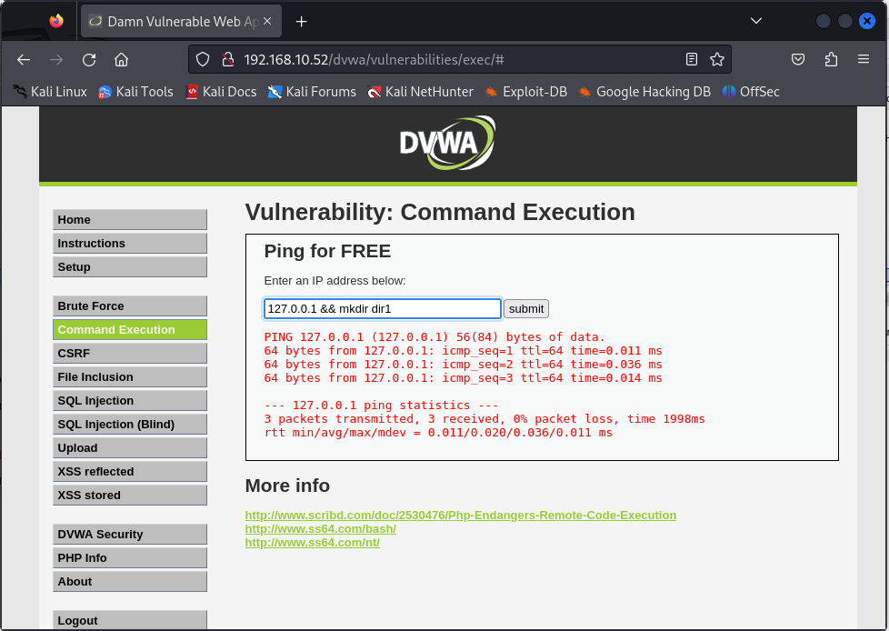The width and height of the screenshot is (889, 631).
Task: Click the 'PING 127.0.0.1' output line
Action: point(435,337)
